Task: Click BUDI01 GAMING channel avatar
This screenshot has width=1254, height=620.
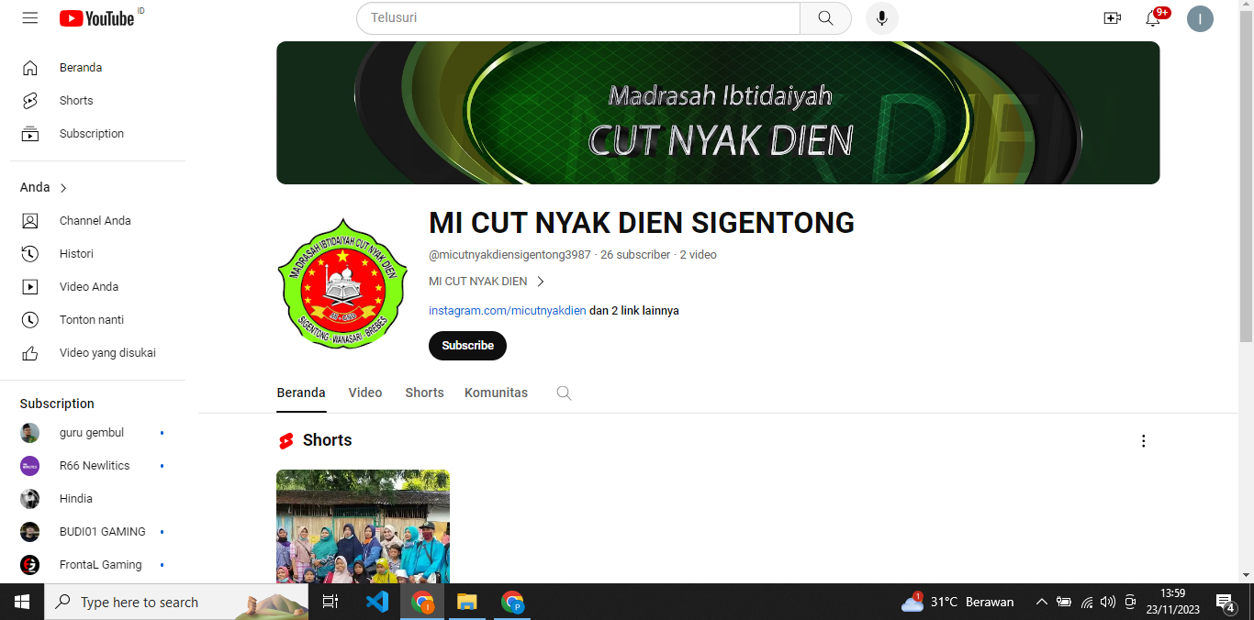Action: pos(30,532)
